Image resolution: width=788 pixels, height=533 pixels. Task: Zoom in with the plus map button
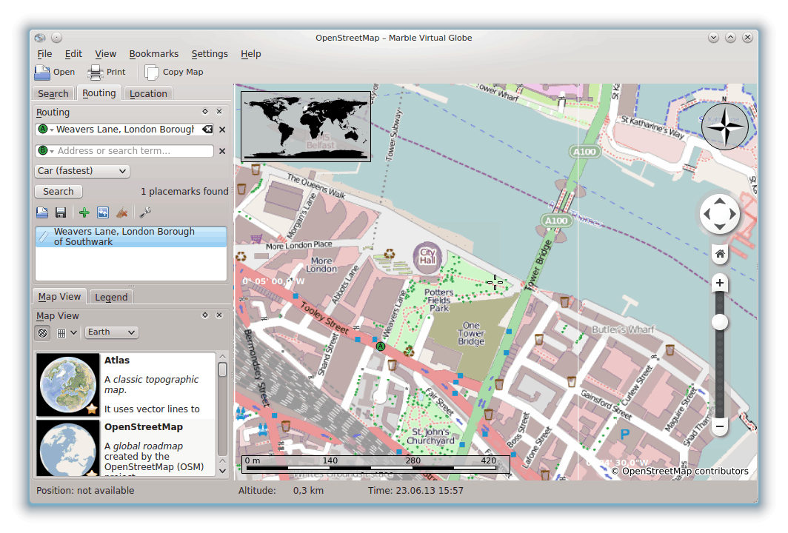coord(719,283)
